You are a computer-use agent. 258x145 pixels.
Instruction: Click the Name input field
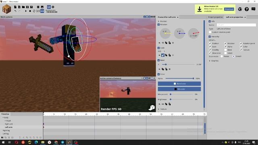pos(236,25)
